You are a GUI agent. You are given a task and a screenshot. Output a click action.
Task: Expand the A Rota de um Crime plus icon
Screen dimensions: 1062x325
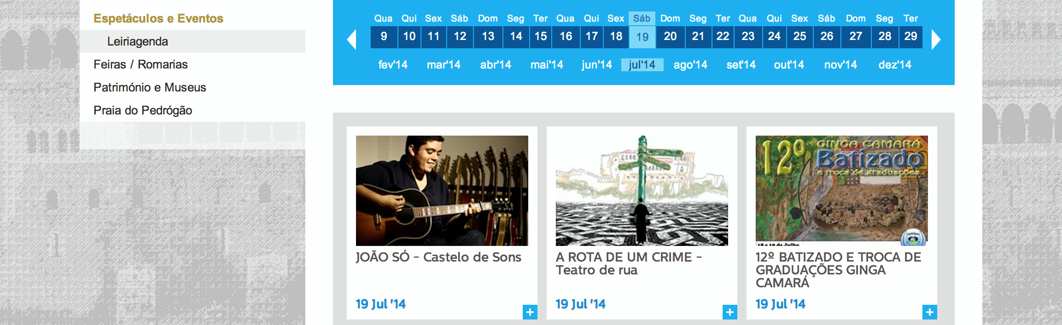[730, 312]
